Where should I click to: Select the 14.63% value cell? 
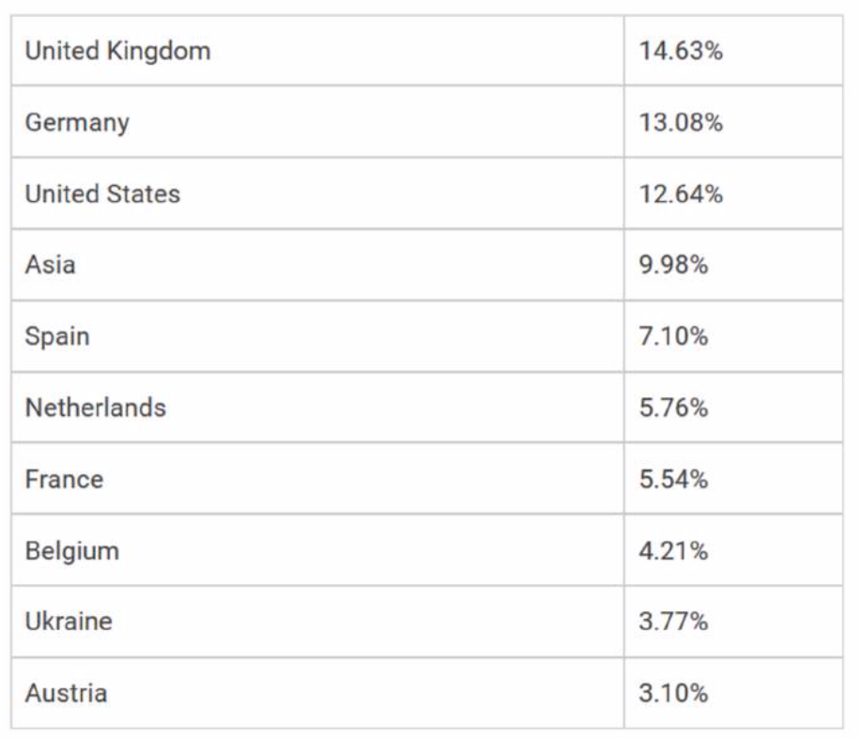coord(681,51)
